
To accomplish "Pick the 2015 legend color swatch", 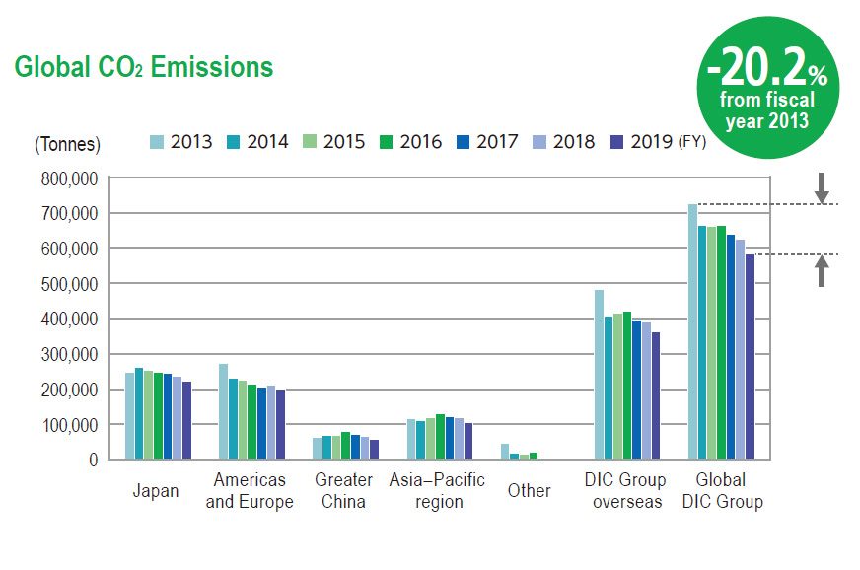I will (x=310, y=142).
